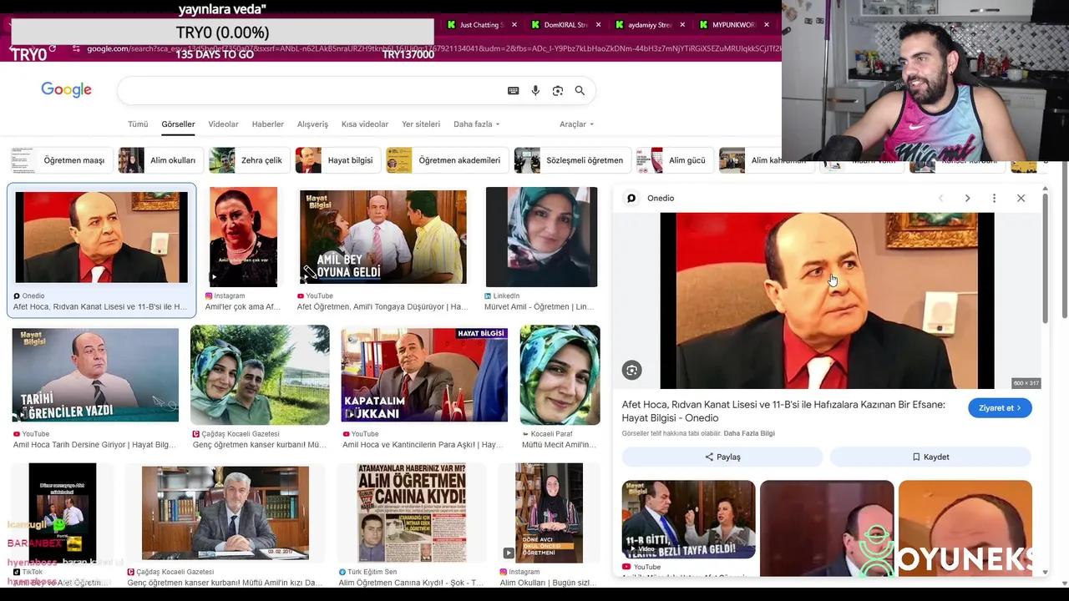
Task: Click the Paylaş share button
Action: pyautogui.click(x=722, y=457)
